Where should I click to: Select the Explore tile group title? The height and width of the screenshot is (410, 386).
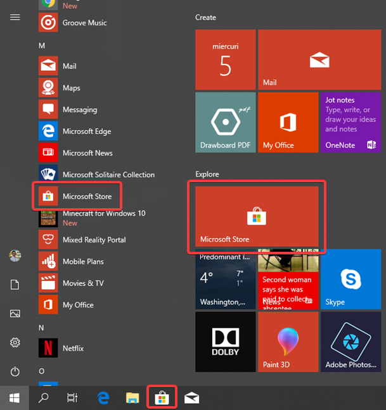pyautogui.click(x=207, y=174)
